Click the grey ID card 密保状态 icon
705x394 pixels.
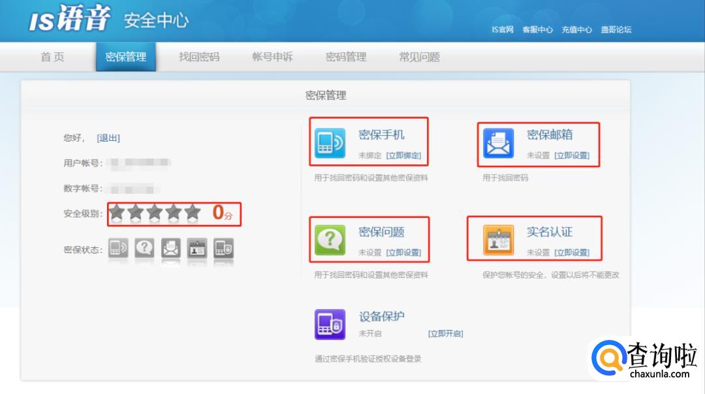click(196, 248)
